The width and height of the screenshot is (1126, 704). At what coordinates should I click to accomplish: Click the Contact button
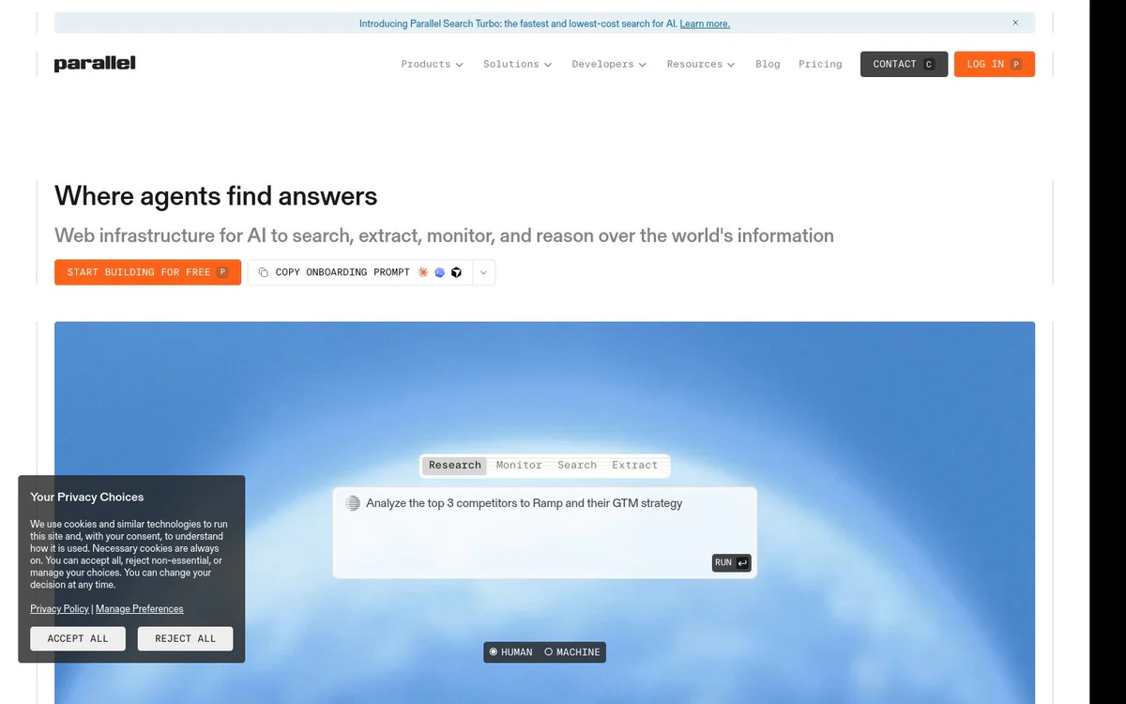point(904,64)
